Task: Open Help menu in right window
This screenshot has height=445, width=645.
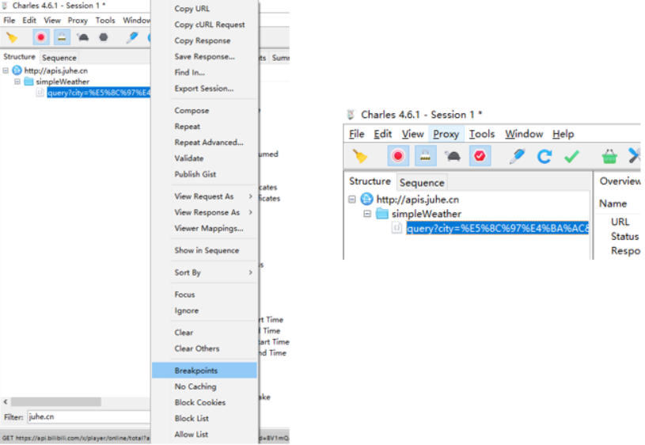Action: point(563,134)
